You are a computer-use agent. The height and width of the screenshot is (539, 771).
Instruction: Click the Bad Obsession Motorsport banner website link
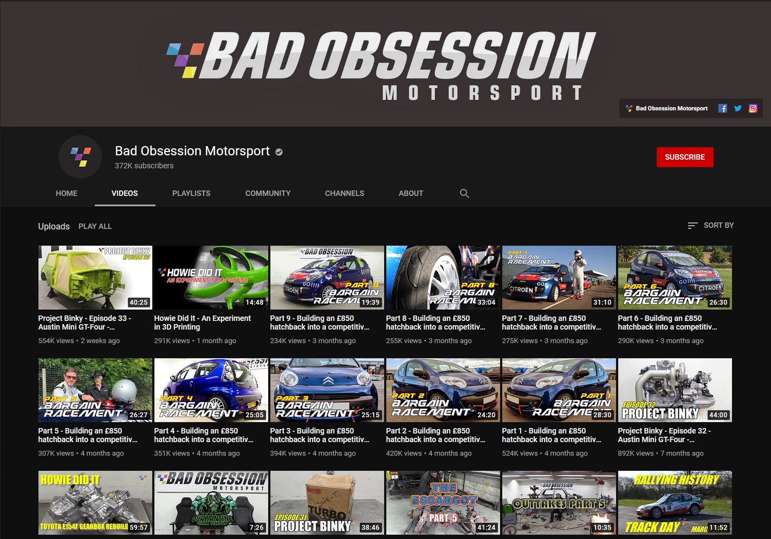[x=666, y=108]
